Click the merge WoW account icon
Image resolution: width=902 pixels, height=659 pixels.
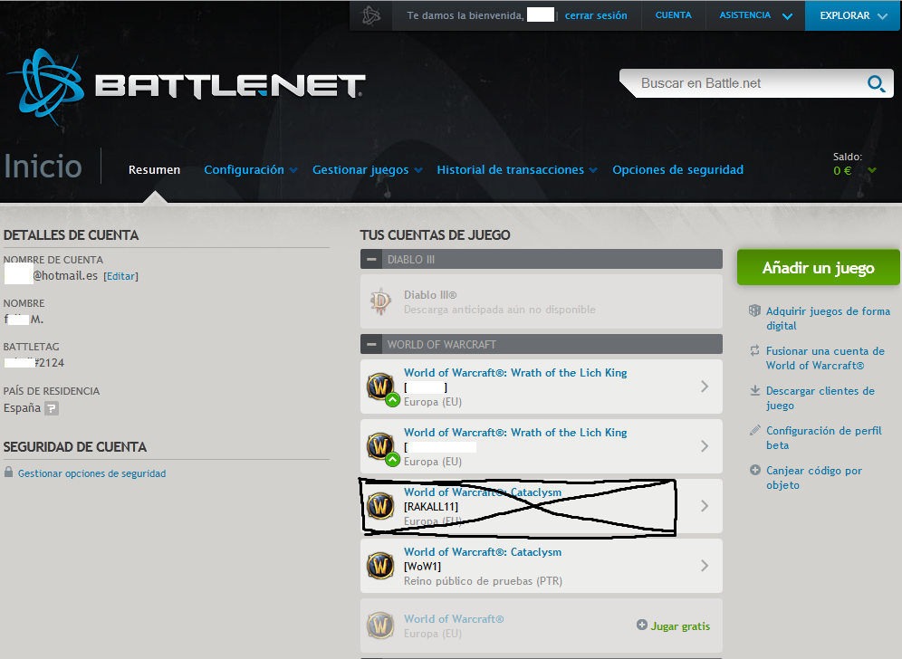coord(754,351)
